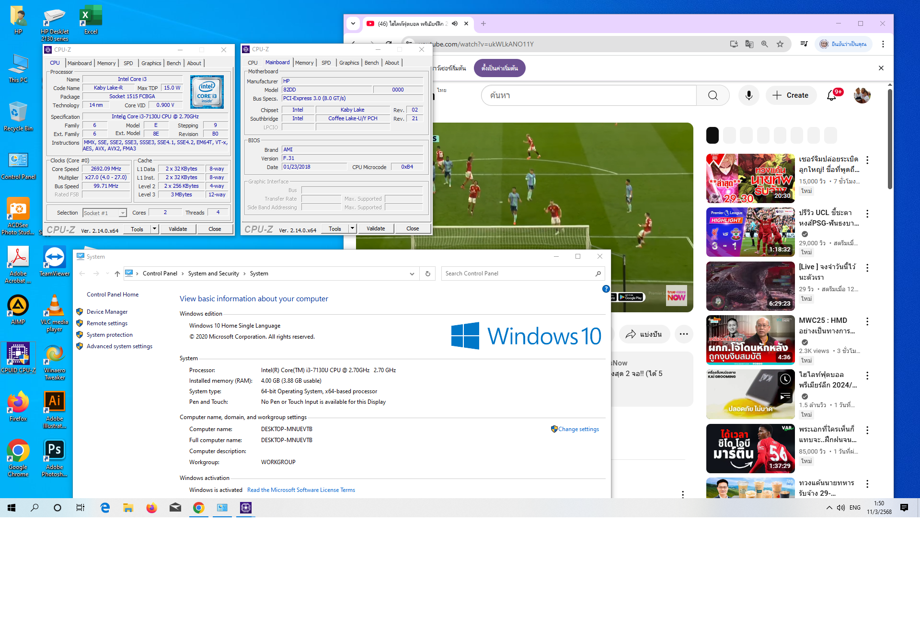Viewport: 920px width, 638px height.
Task: Open Google Chrome desktop shortcut
Action: coord(18,458)
